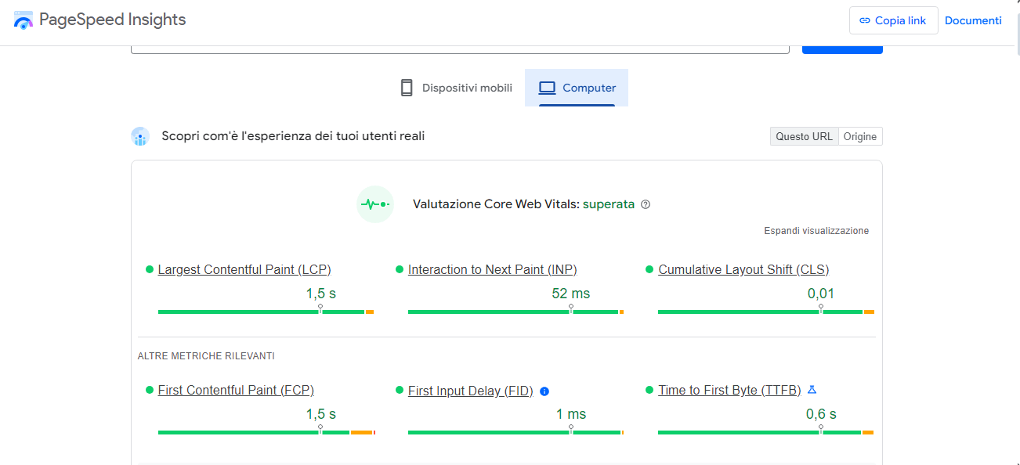Click the info icon beside First Input Delay
The image size is (1020, 465).
[x=544, y=391]
